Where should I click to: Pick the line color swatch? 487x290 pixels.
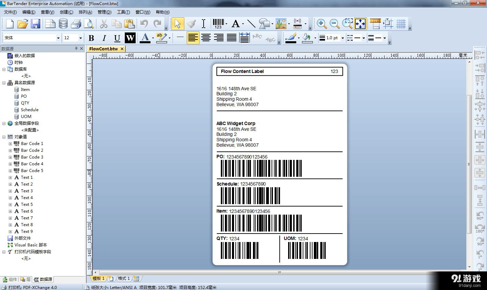(291, 38)
